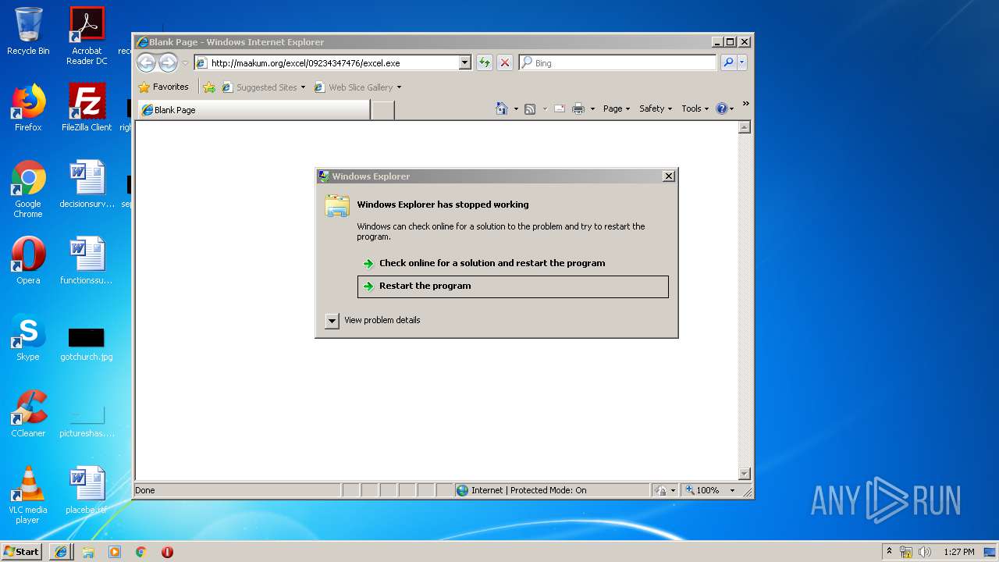The width and height of the screenshot is (999, 562).
Task: Select the Firefox desktop shortcut
Action: click(28, 108)
